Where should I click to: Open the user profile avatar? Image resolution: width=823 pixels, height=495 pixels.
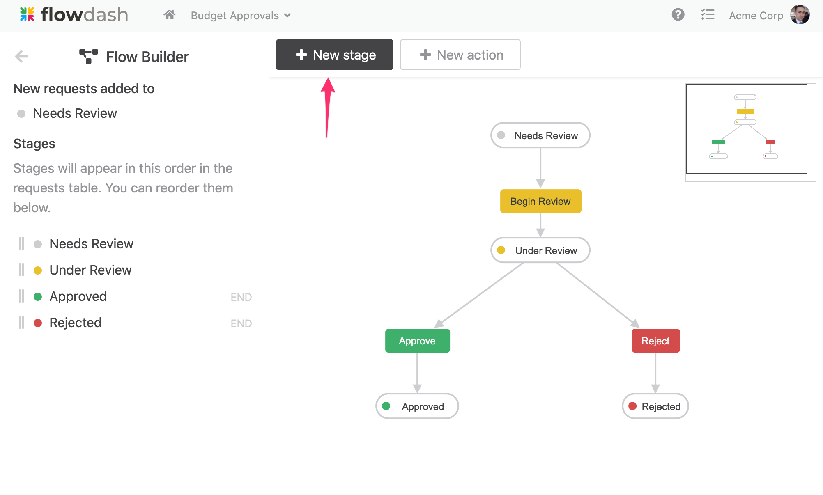[800, 15]
